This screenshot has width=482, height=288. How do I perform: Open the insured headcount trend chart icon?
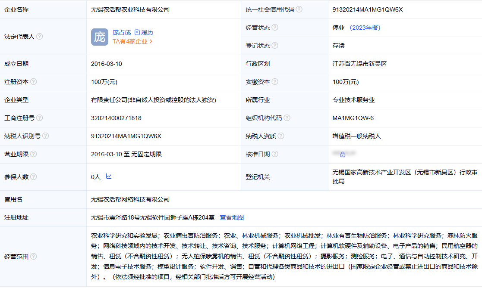click(108, 177)
